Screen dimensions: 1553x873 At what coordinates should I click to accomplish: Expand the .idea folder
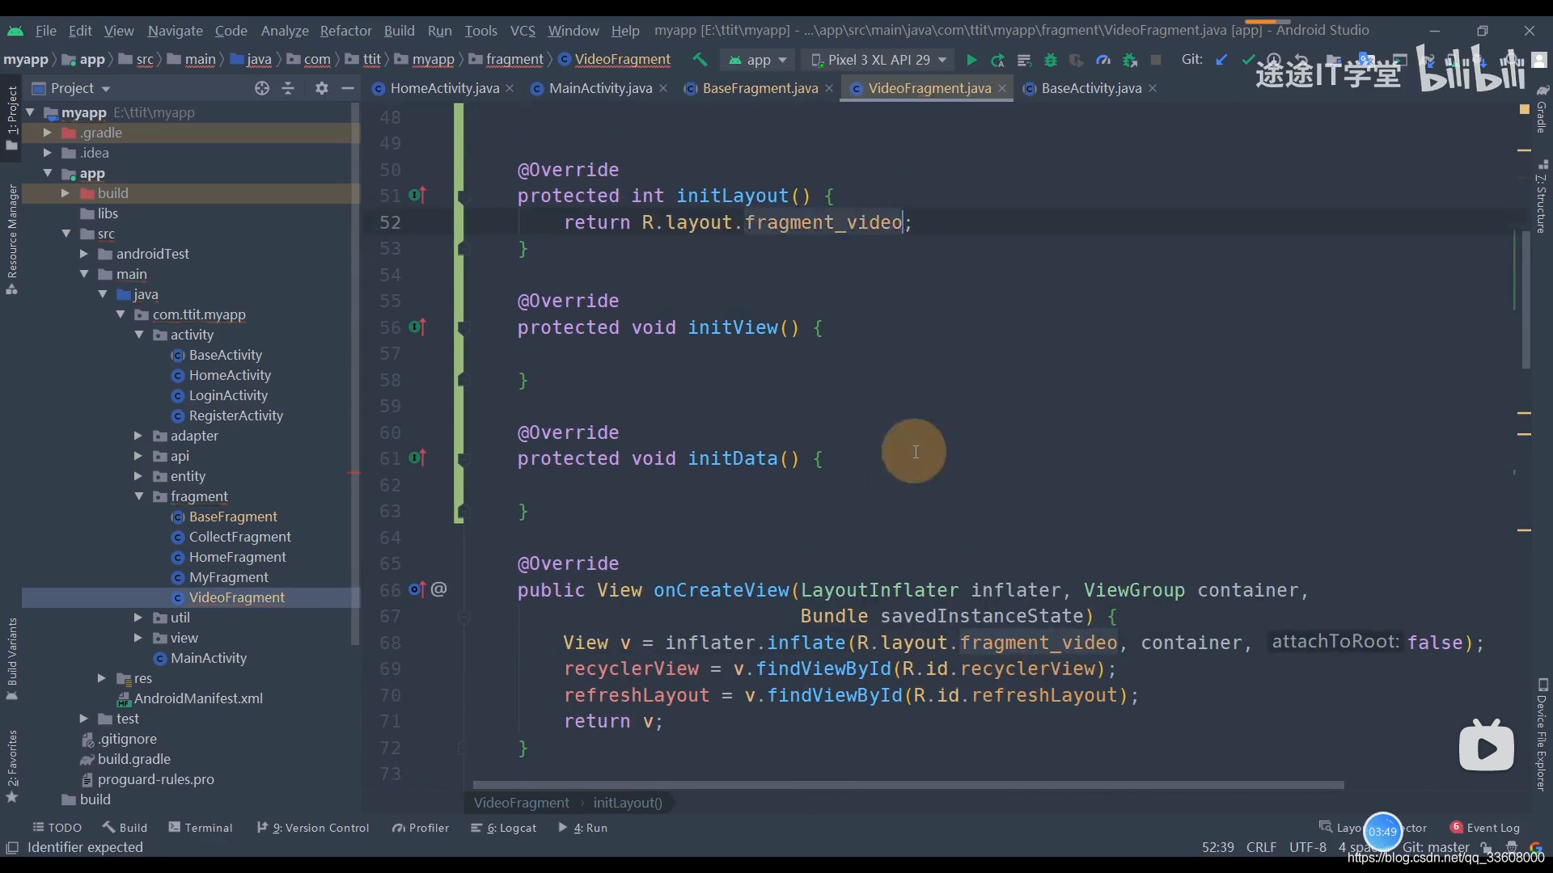(x=47, y=152)
